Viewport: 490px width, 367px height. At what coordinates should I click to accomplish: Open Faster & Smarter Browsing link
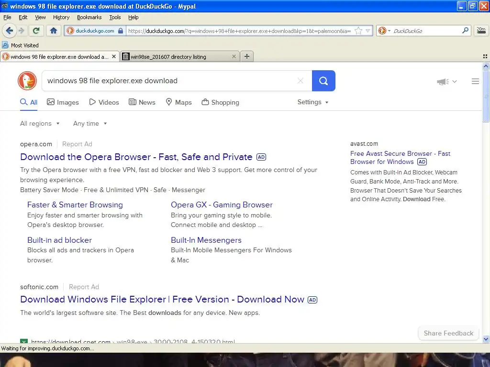pos(75,205)
